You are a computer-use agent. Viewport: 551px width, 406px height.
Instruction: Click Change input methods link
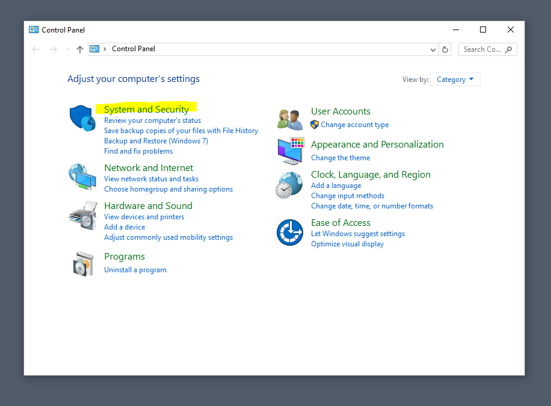click(348, 196)
